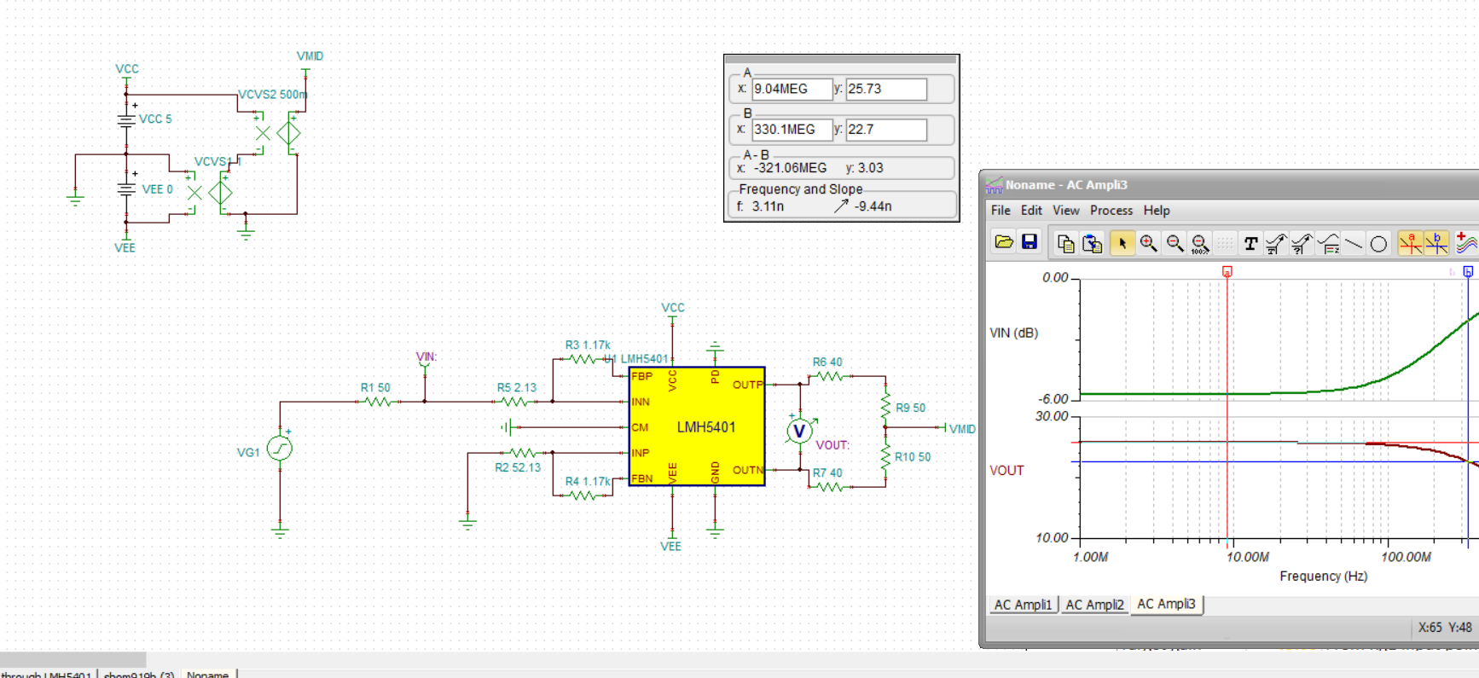
Task: Reset zoom with the 100% magnifier
Action: pyautogui.click(x=1200, y=244)
